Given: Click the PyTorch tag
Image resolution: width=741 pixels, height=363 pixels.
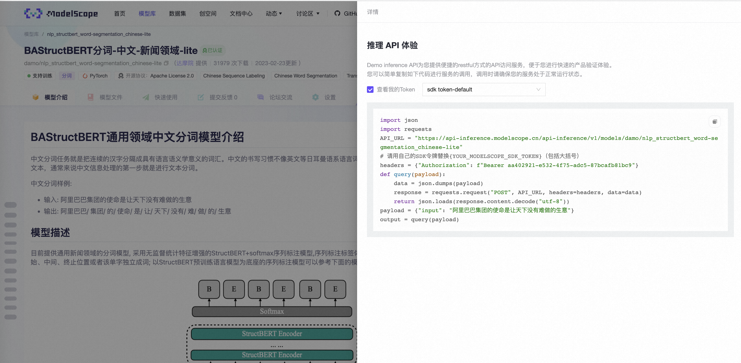Looking at the screenshot, I should (x=95, y=76).
